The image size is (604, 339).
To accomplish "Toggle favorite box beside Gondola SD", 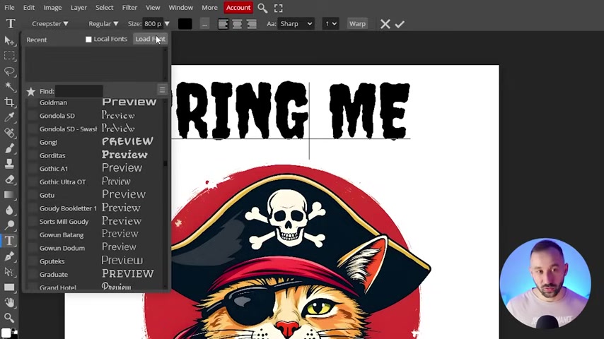I will pyautogui.click(x=33, y=116).
